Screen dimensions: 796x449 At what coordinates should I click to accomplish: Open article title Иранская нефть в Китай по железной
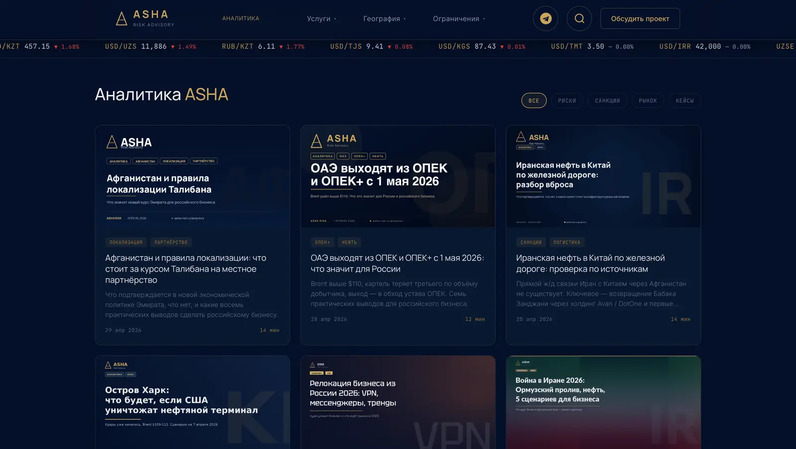tap(591, 263)
